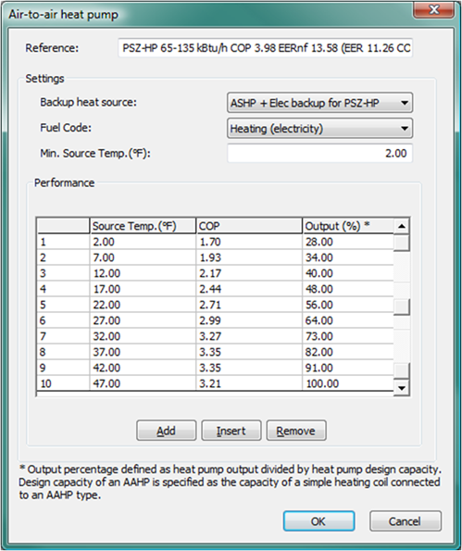
Task: Click the Insert button
Action: coord(231,431)
